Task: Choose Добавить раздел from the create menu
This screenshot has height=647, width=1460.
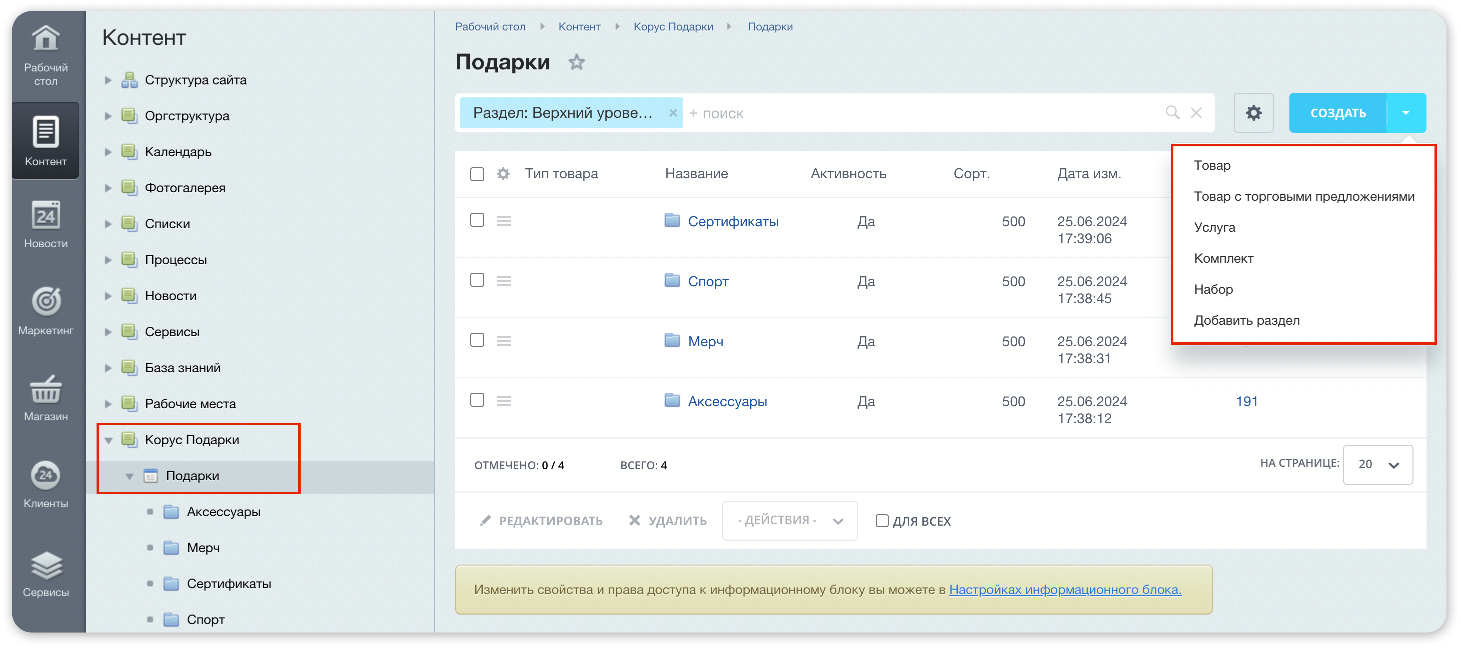Action: [x=1247, y=321]
